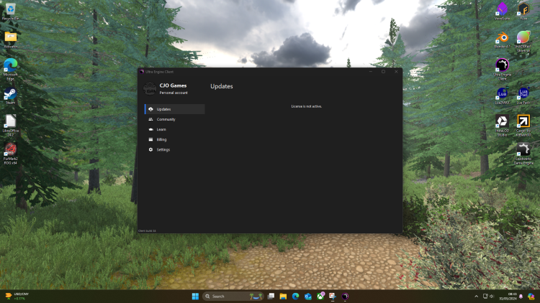The height and width of the screenshot is (303, 540).
Task: Click the USD/CNY widget on taskbar
Action: tap(17, 296)
